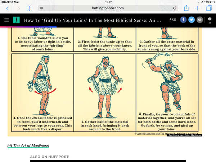
Task: Open Safari share sheet icon
Action: click(186, 8)
